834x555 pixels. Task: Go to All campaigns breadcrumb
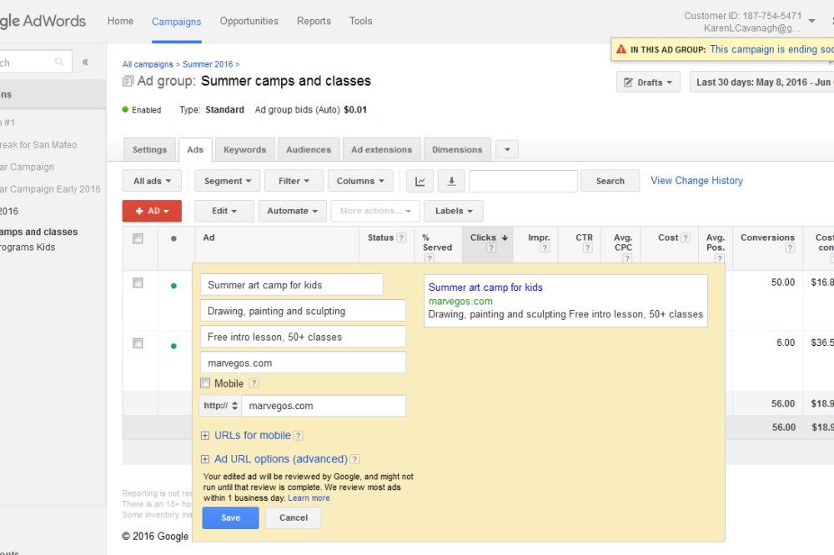coord(148,64)
